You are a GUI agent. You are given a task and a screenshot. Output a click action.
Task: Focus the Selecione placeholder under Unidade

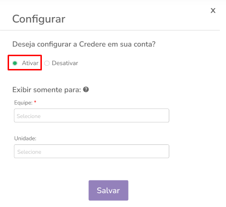click(x=29, y=152)
